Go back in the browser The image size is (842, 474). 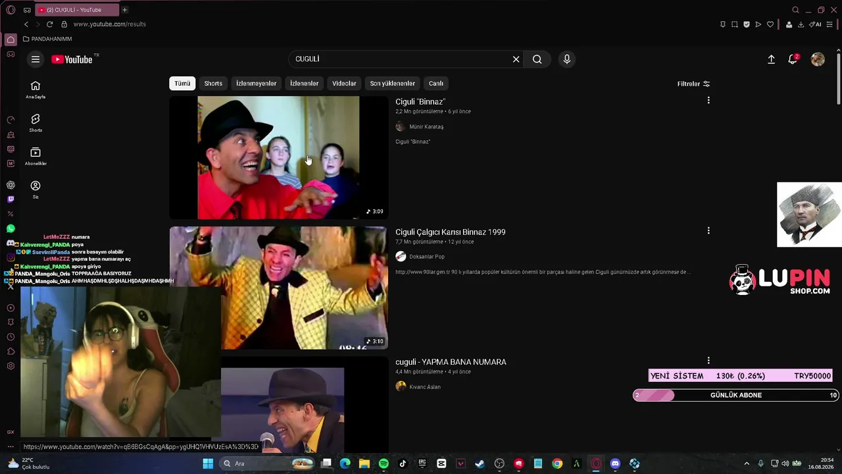[26, 24]
